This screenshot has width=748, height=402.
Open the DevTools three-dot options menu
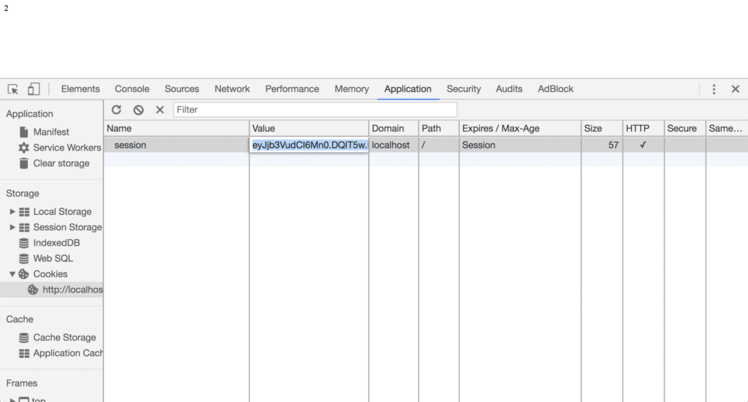(x=714, y=89)
